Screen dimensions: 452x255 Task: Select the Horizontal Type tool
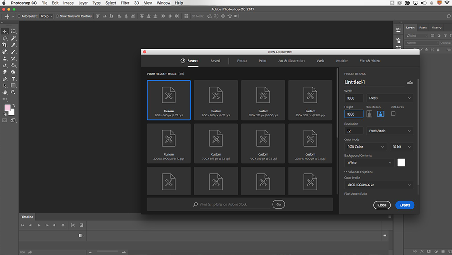coord(13,79)
